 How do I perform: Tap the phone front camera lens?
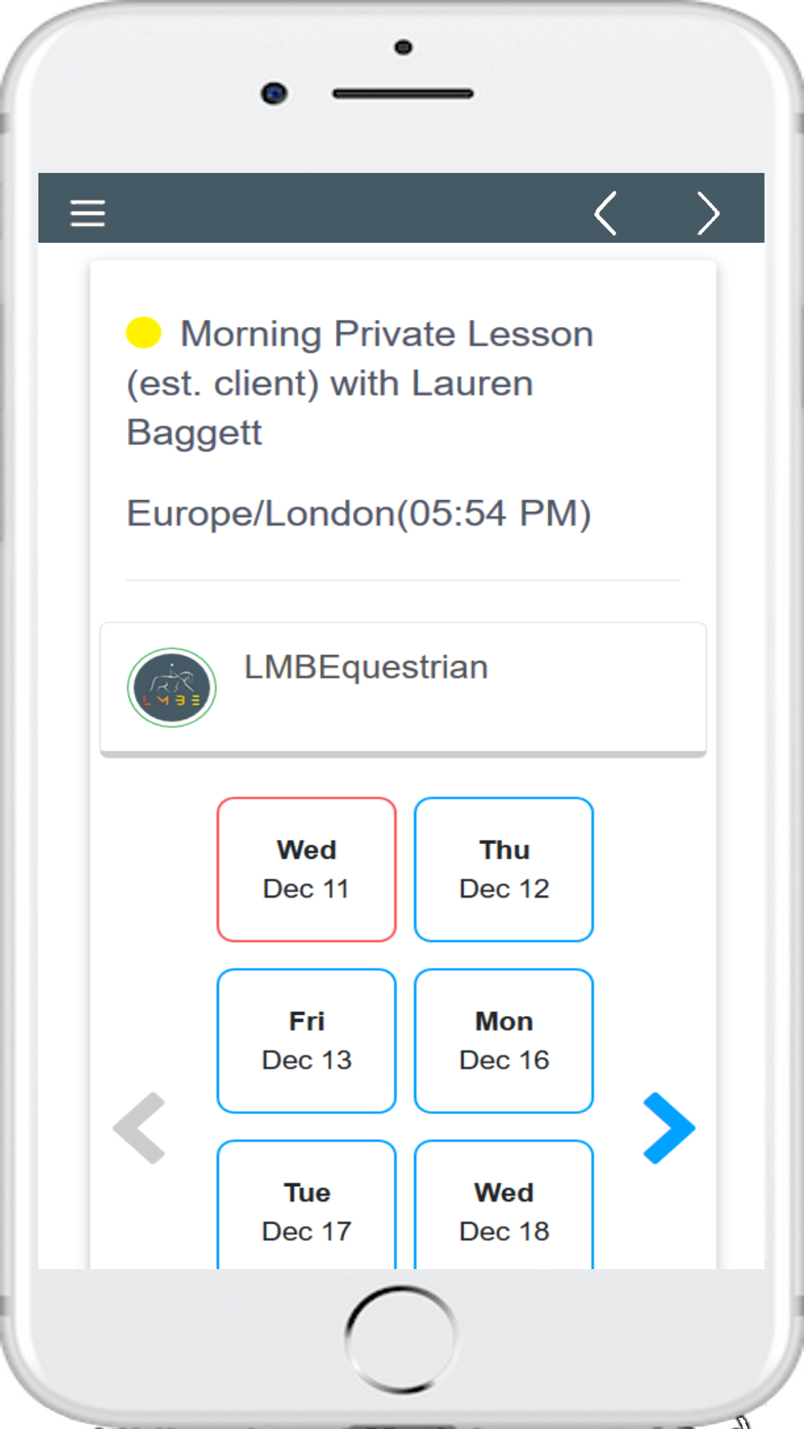coord(274,93)
